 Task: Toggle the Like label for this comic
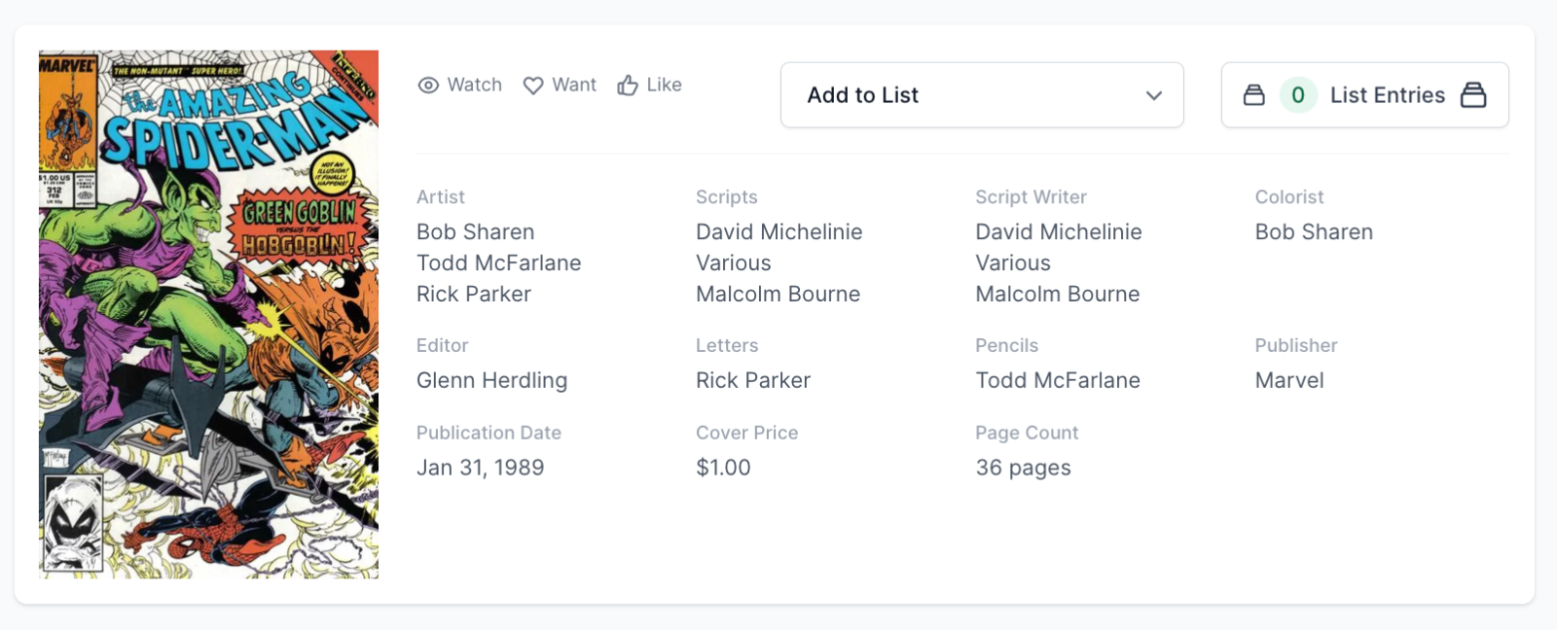coord(664,86)
